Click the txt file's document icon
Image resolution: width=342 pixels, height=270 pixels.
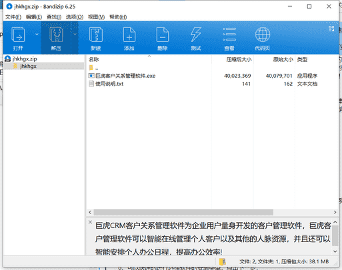click(x=91, y=84)
